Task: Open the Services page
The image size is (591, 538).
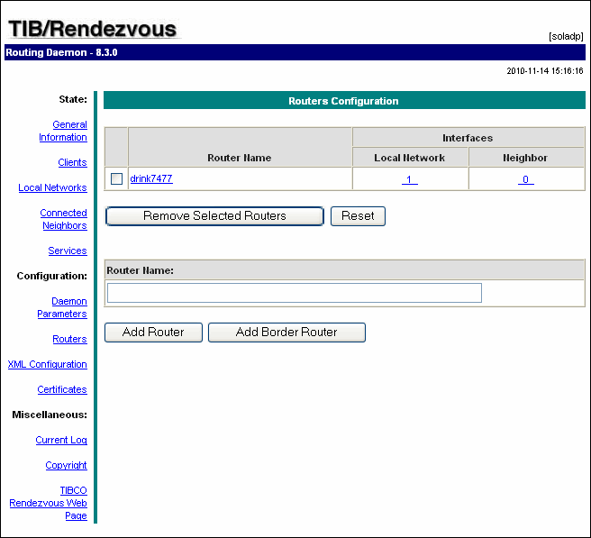Action: 68,251
